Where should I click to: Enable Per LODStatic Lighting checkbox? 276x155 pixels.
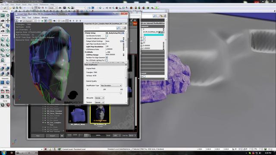click(x=107, y=60)
